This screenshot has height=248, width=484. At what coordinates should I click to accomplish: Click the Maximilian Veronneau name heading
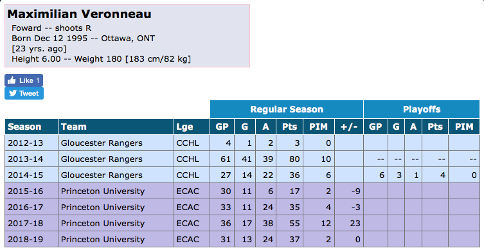[79, 14]
